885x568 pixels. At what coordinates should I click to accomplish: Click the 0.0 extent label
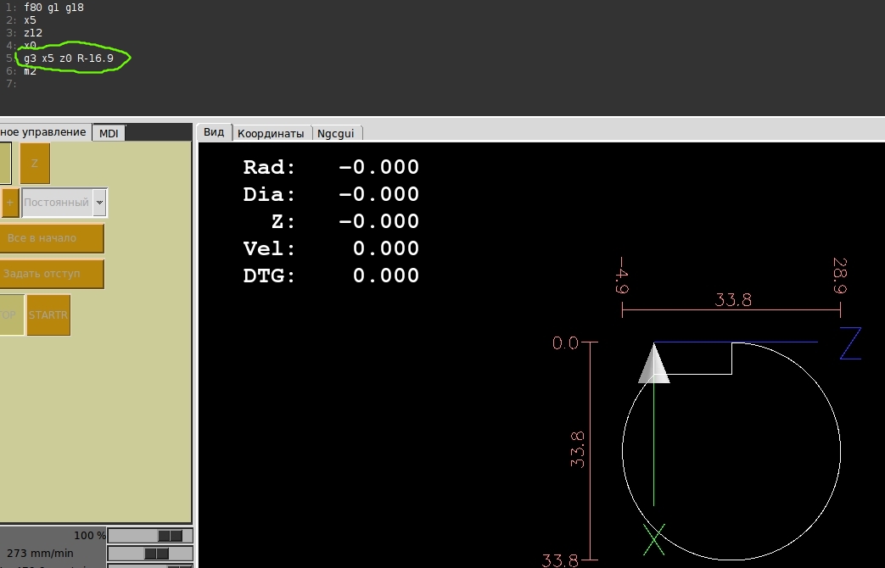pyautogui.click(x=566, y=343)
